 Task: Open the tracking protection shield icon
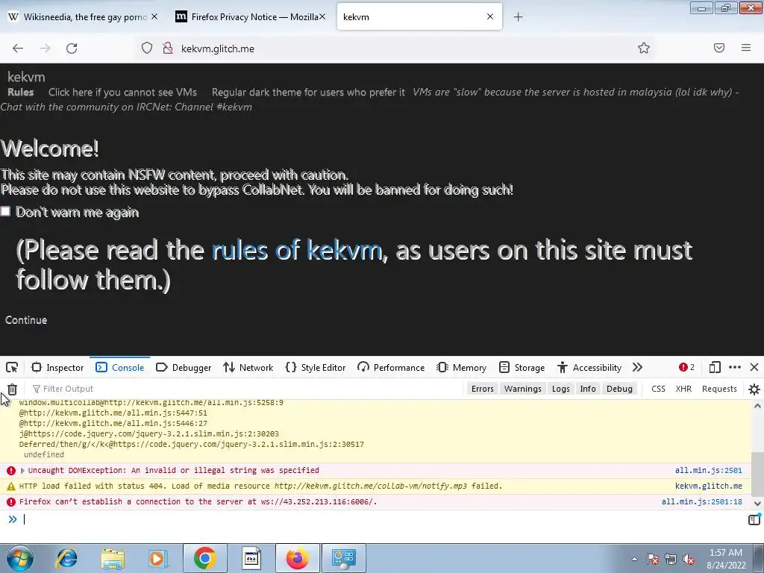click(x=147, y=48)
